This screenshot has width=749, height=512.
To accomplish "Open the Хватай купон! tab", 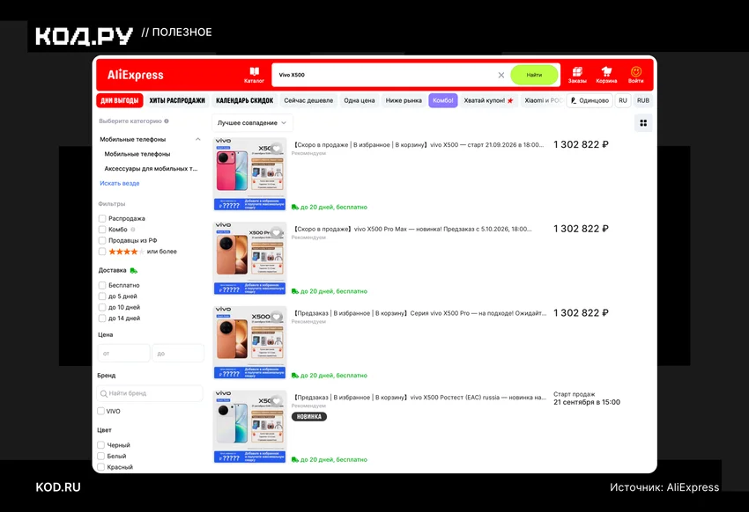I will 488,100.
